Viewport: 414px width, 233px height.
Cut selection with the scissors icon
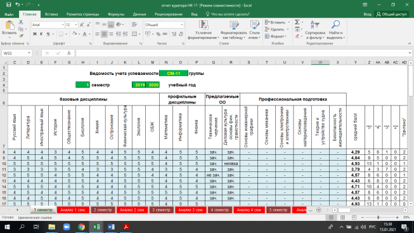(21, 22)
